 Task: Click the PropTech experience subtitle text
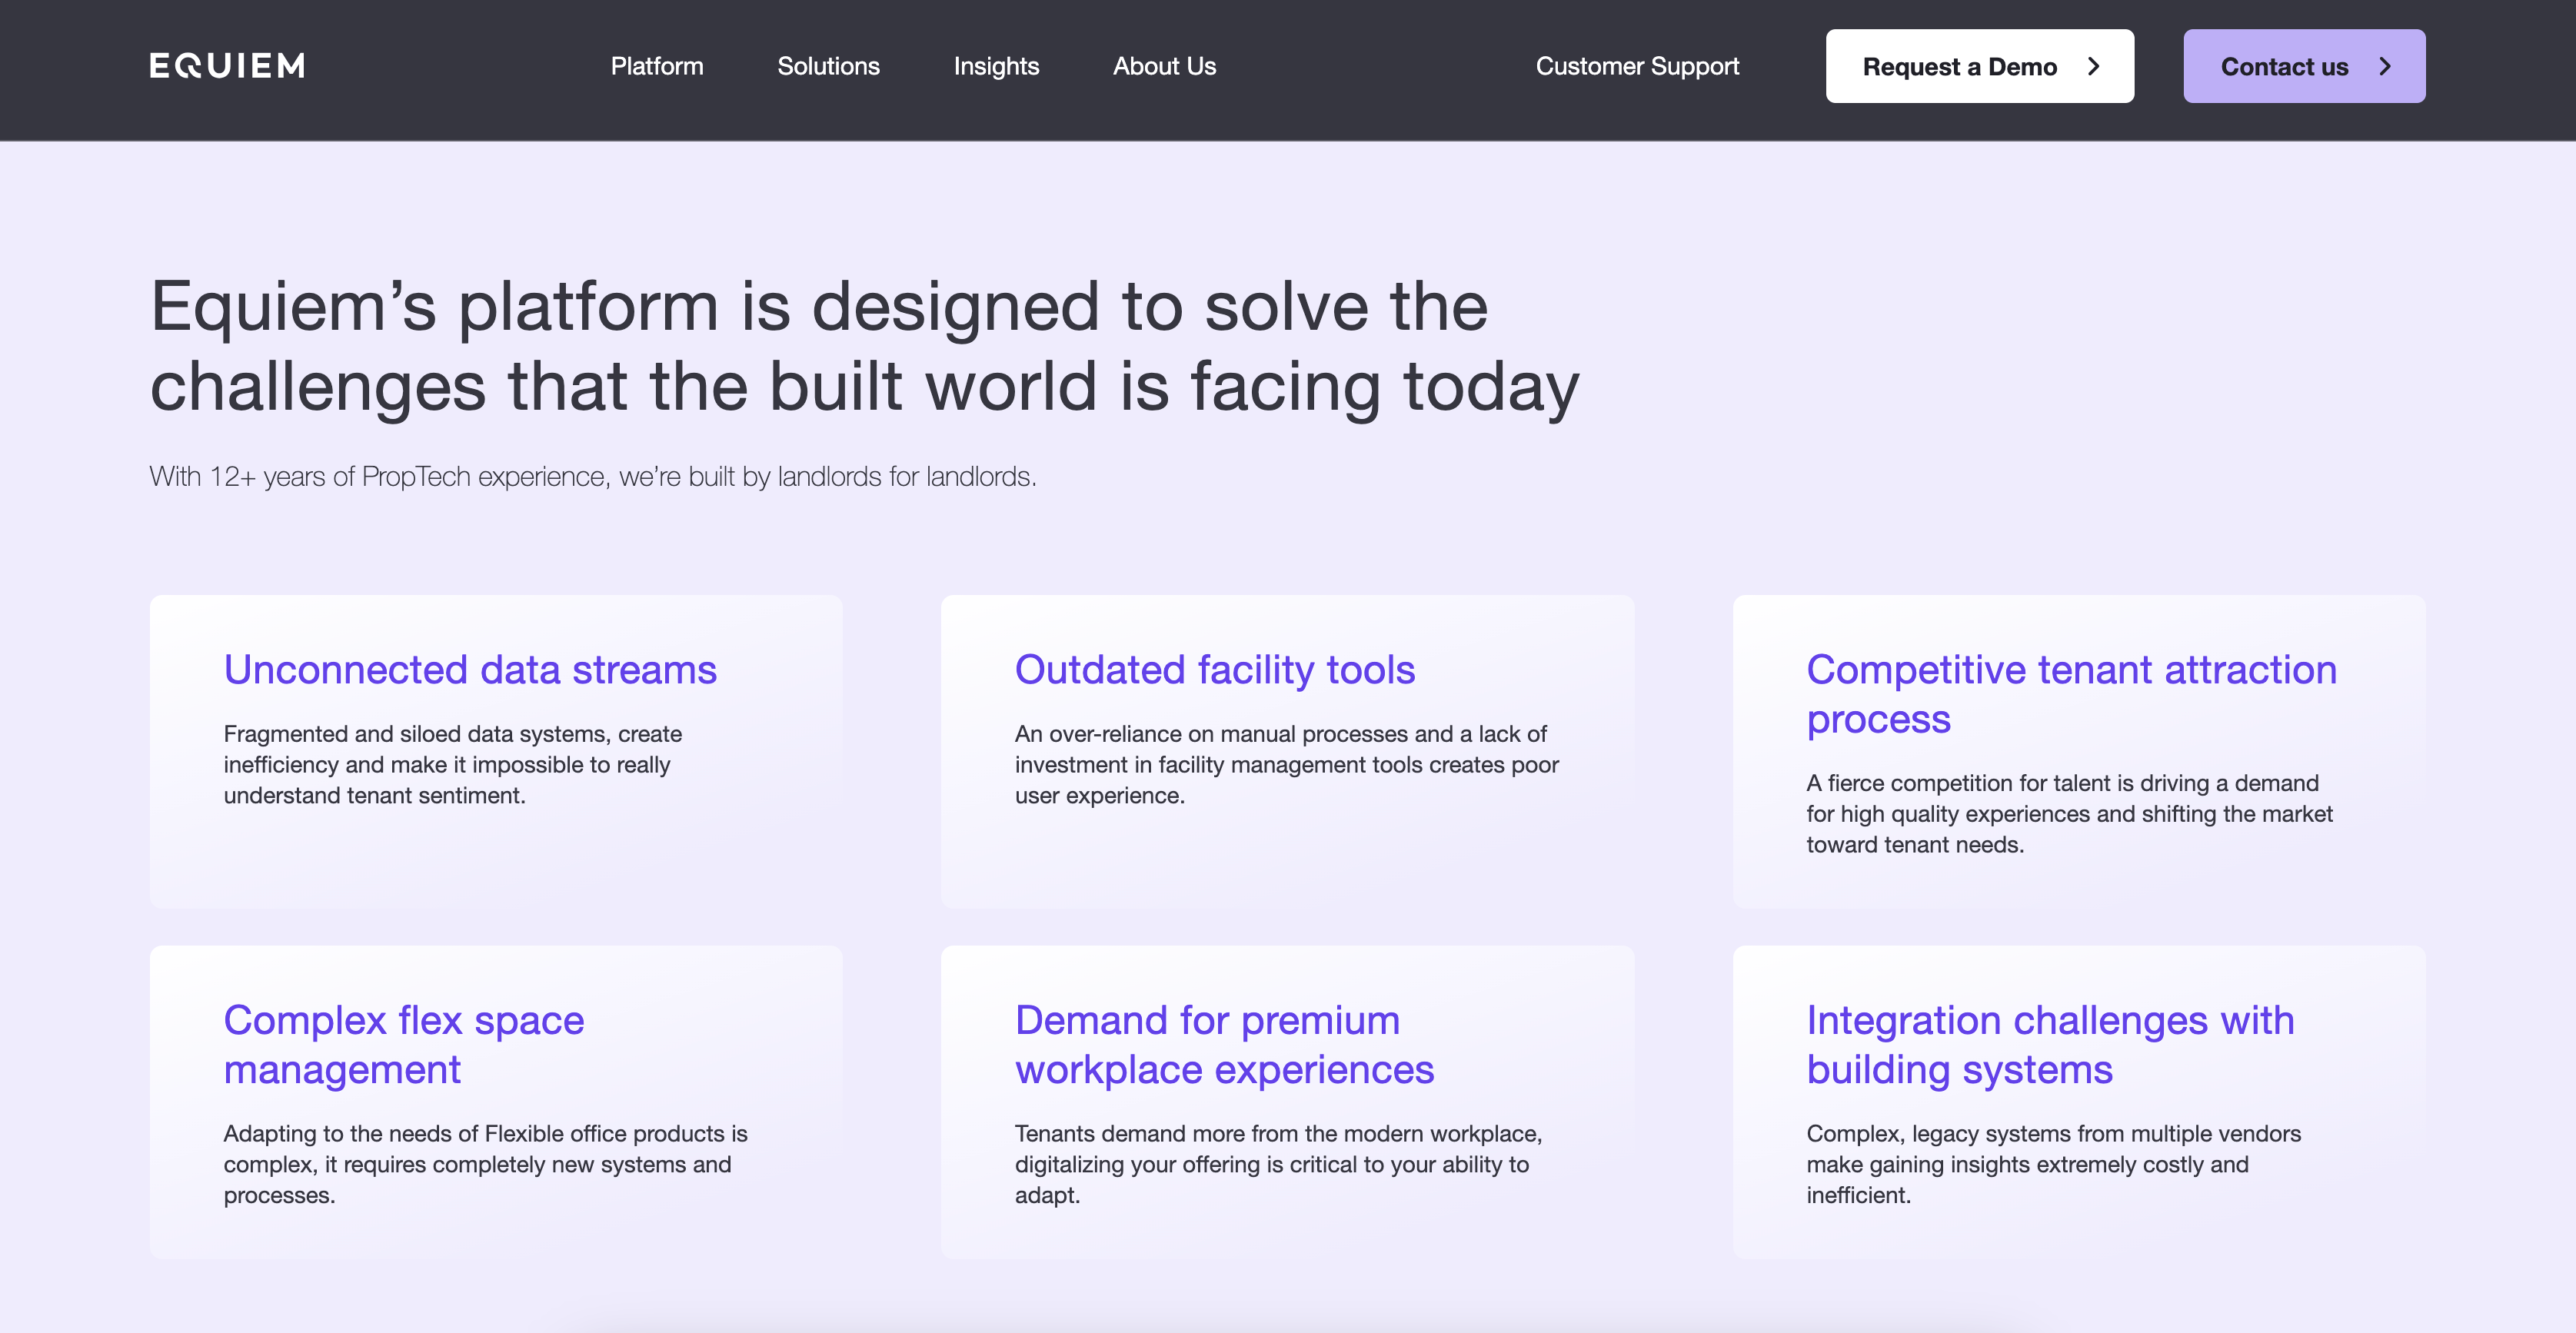click(x=592, y=476)
